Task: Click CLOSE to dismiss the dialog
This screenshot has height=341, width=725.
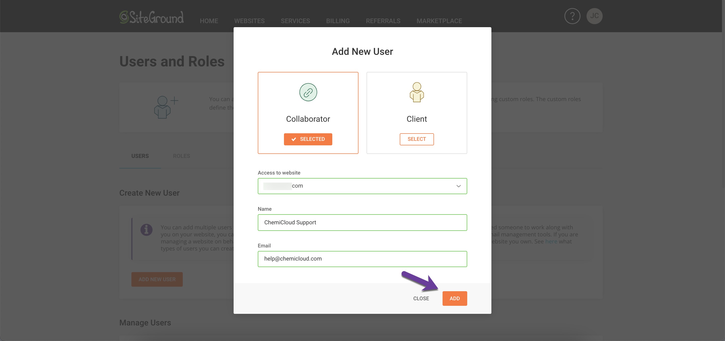Action: (421, 298)
